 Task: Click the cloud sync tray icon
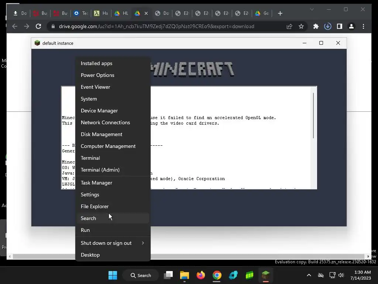tap(321, 275)
